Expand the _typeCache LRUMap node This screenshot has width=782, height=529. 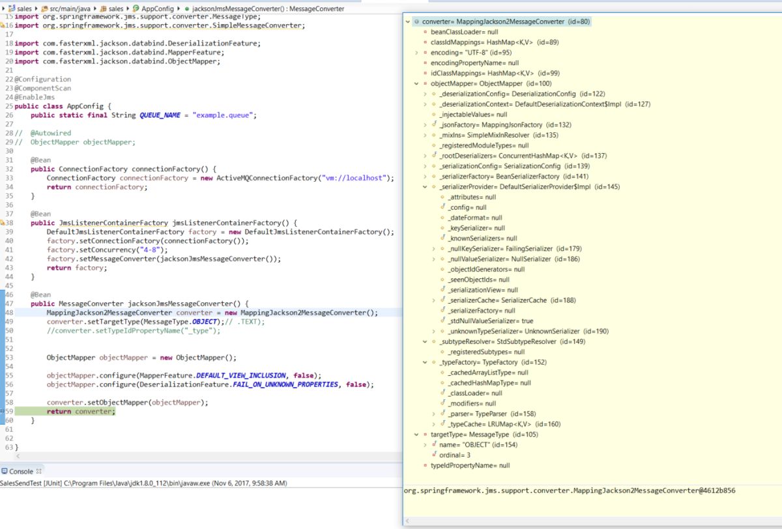433,424
